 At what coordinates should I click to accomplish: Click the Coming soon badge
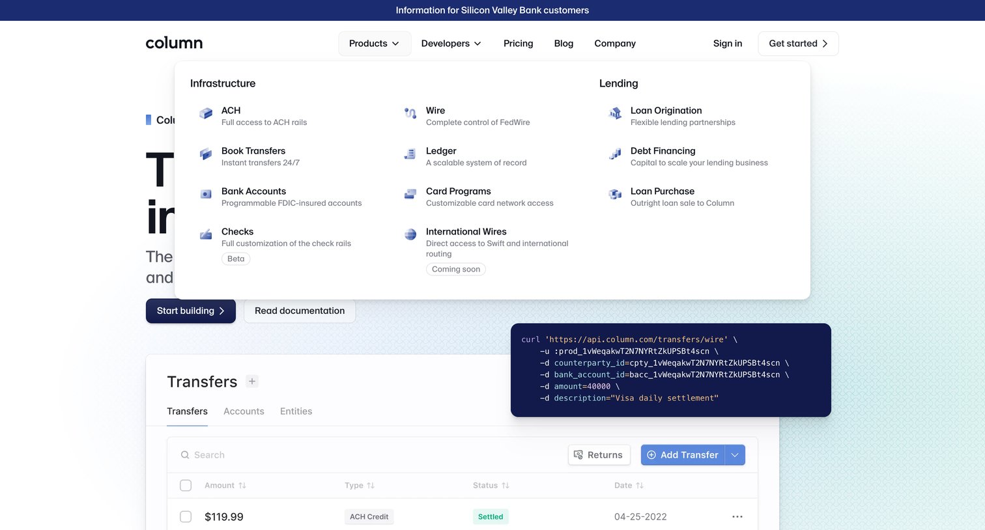pos(456,270)
